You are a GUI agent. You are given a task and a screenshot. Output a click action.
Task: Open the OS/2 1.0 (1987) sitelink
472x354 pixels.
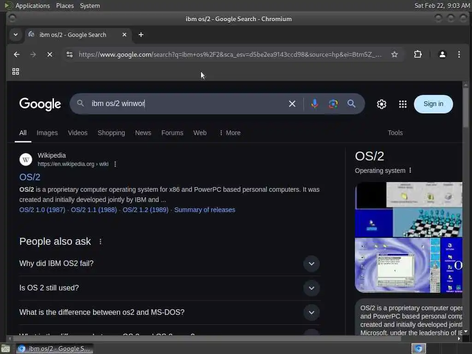[x=42, y=210]
